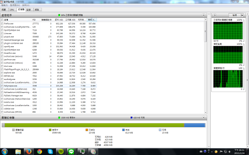Click the green 使用中 legend swatch

(x=50, y=130)
